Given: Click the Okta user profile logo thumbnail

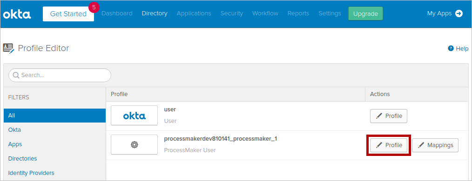Looking at the screenshot, I should click(x=134, y=115).
